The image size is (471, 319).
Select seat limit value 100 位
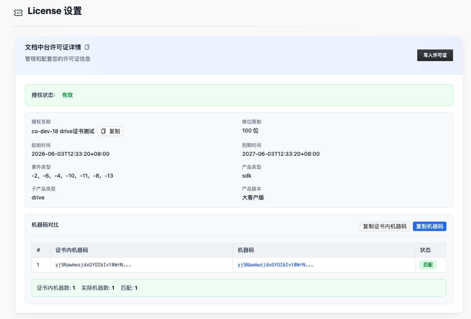click(x=250, y=130)
